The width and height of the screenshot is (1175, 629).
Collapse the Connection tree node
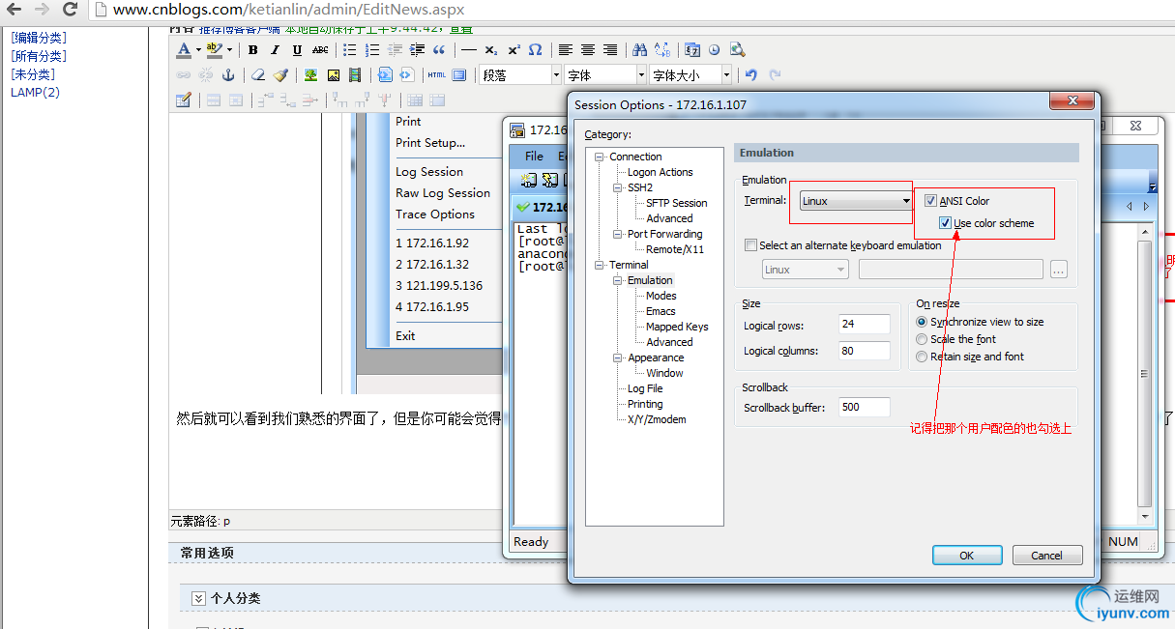click(x=600, y=157)
